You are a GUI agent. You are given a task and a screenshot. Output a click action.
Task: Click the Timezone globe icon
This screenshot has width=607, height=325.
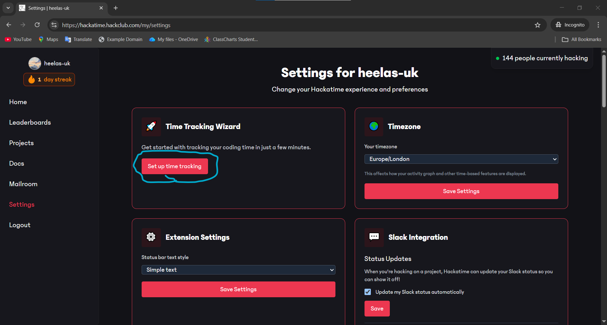374,127
